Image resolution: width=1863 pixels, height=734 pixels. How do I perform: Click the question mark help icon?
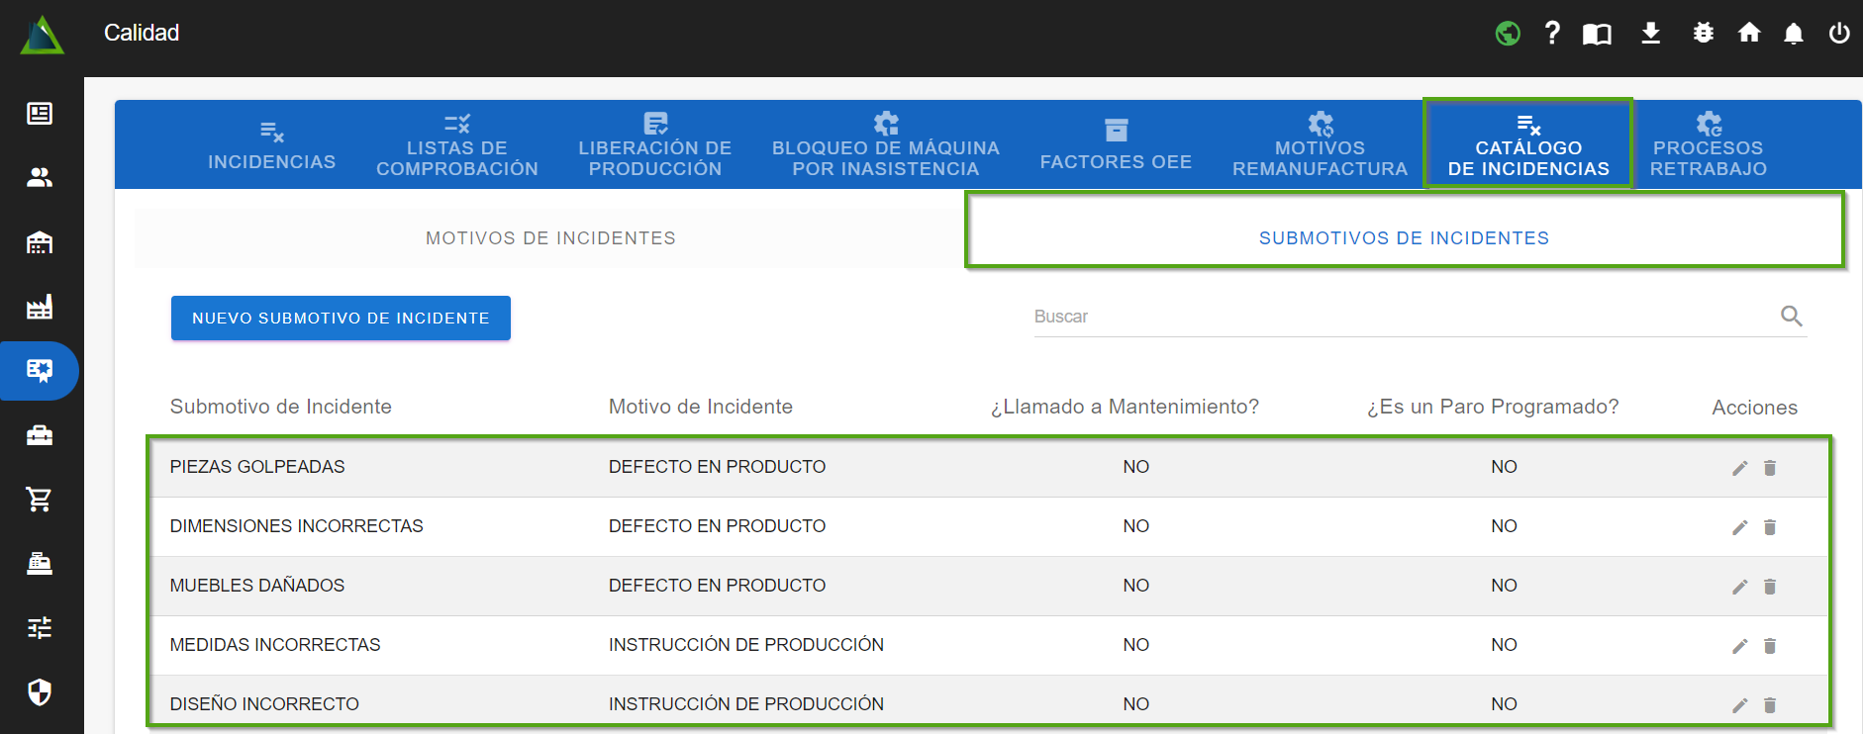pos(1552,34)
